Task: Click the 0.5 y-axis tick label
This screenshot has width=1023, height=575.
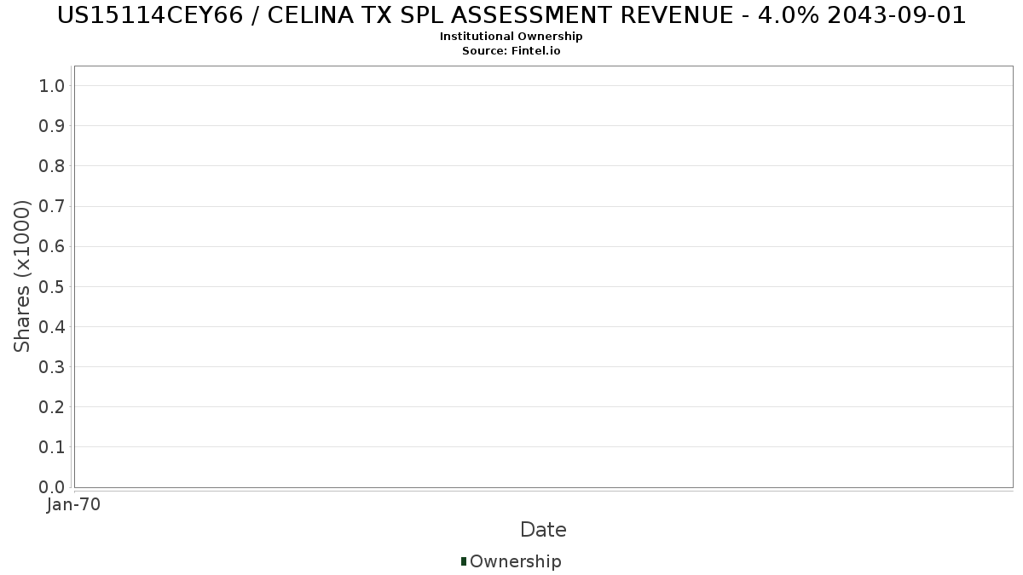Action: tap(52, 286)
